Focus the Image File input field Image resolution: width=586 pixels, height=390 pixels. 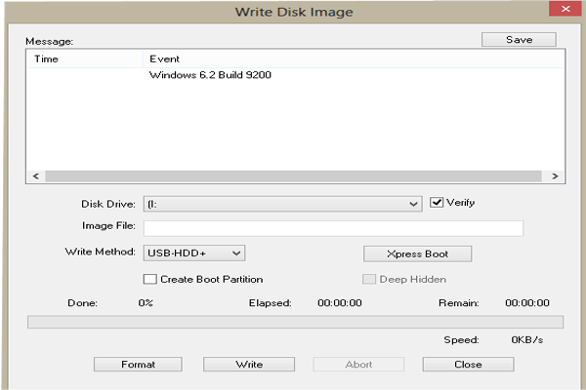(333, 228)
